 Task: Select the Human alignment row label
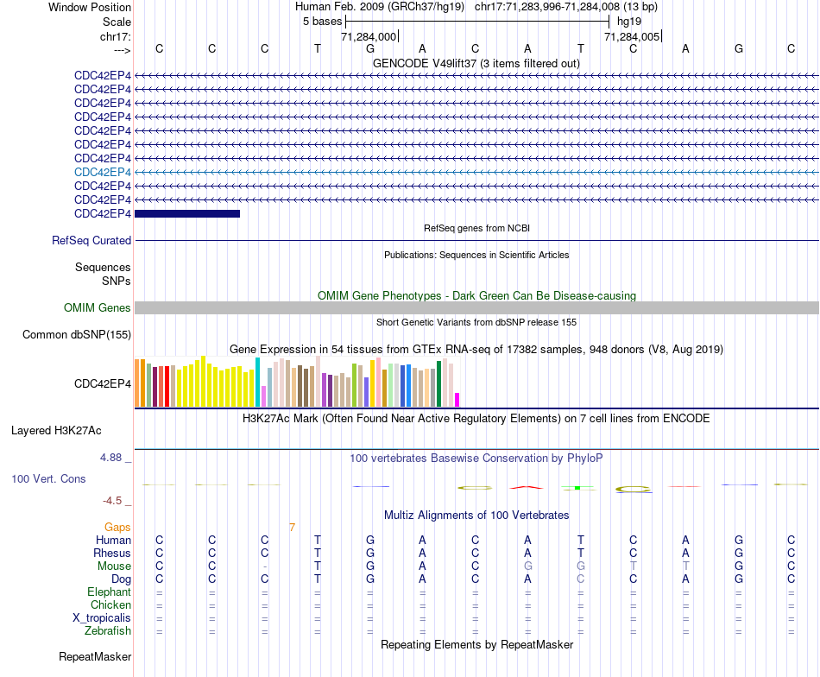[x=113, y=540]
